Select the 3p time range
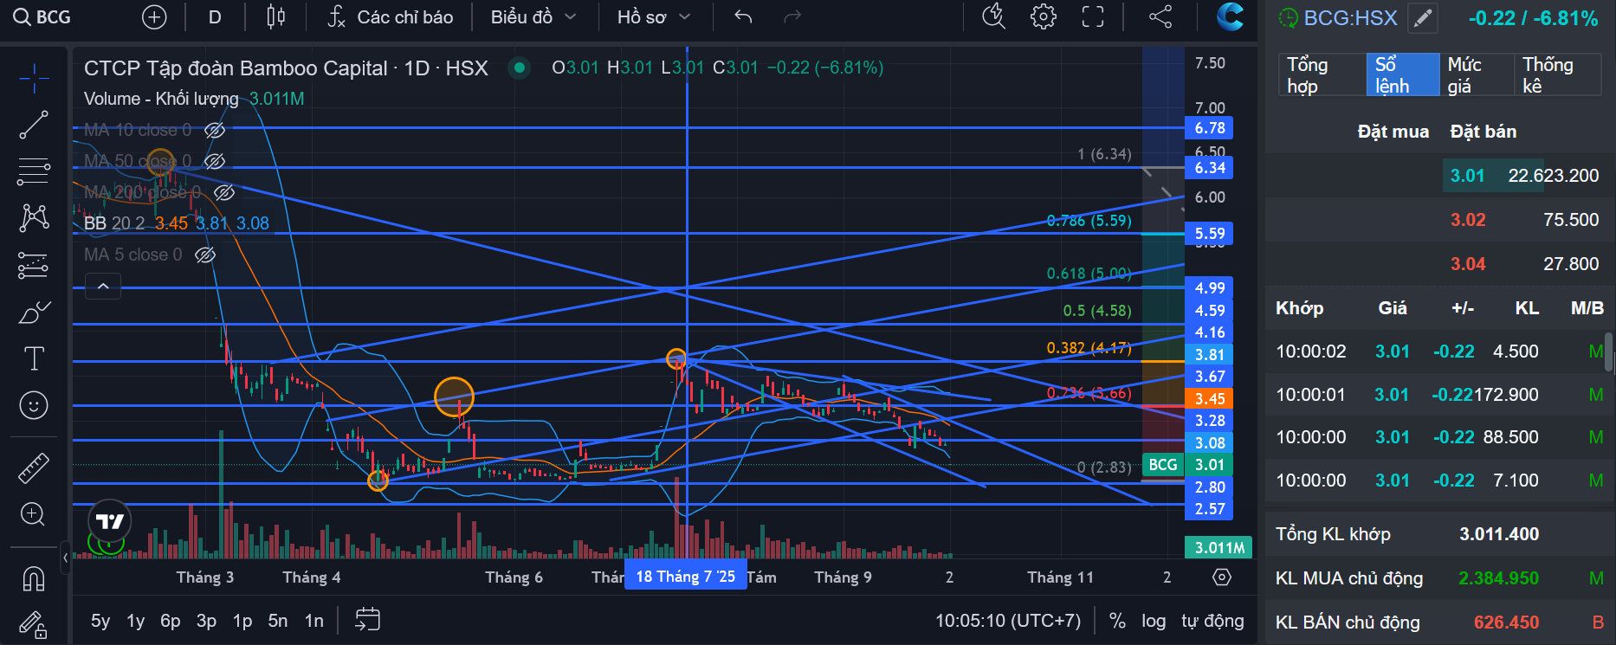This screenshot has height=645, width=1616. pos(206,621)
